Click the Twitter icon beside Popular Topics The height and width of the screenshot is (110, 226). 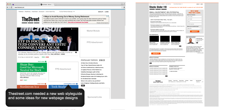tap(104, 60)
